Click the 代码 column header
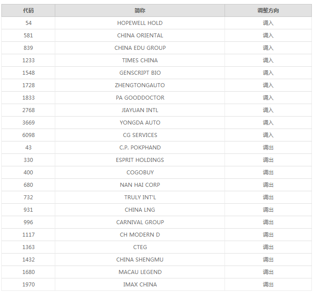The width and height of the screenshot is (315, 294). 28,10
